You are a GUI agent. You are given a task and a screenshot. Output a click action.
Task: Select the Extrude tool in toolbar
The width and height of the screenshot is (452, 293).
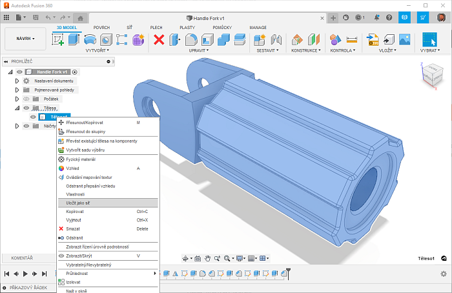(73, 39)
